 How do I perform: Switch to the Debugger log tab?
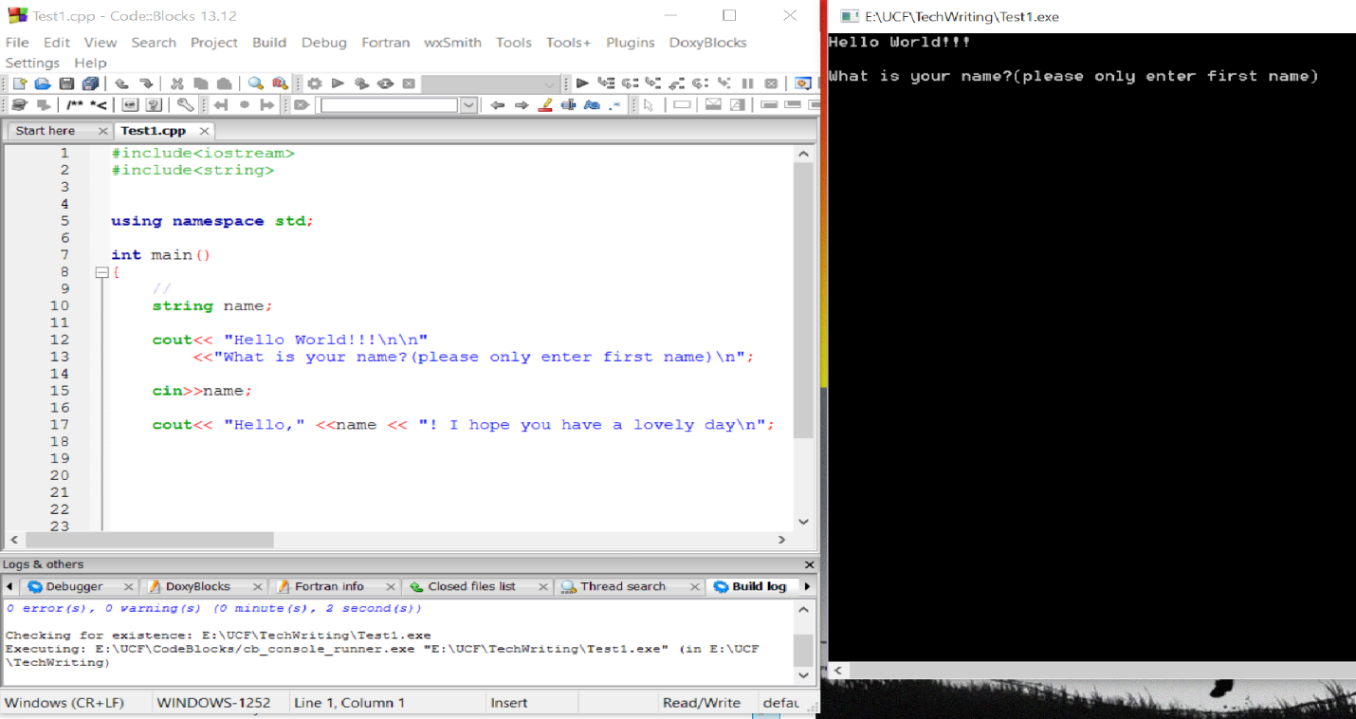[x=76, y=585]
